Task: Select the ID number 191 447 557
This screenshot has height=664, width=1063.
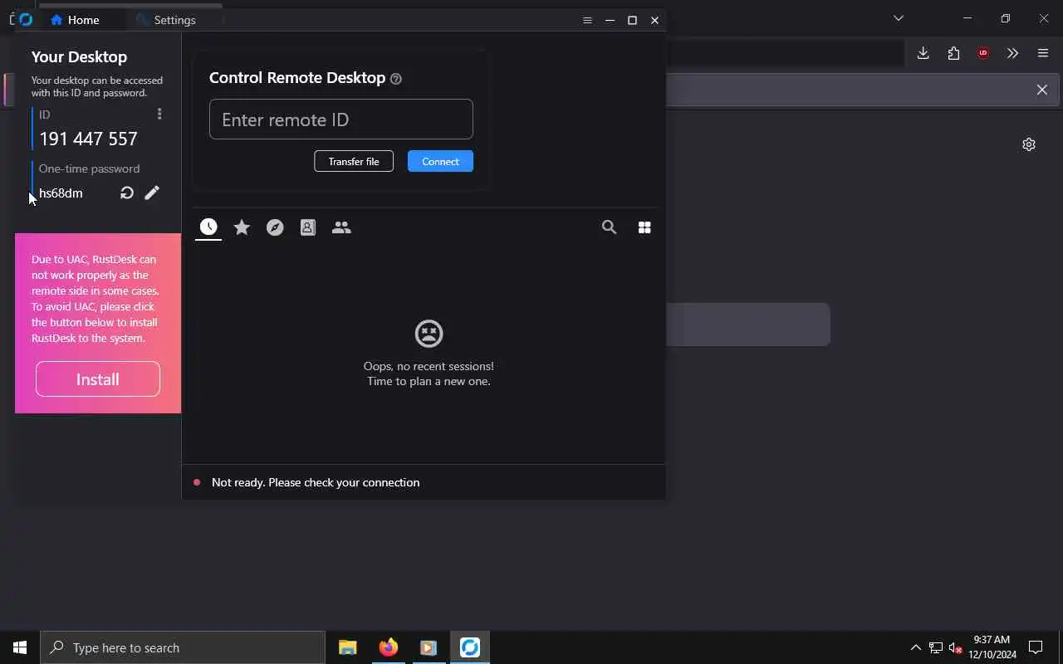Action: 88,139
